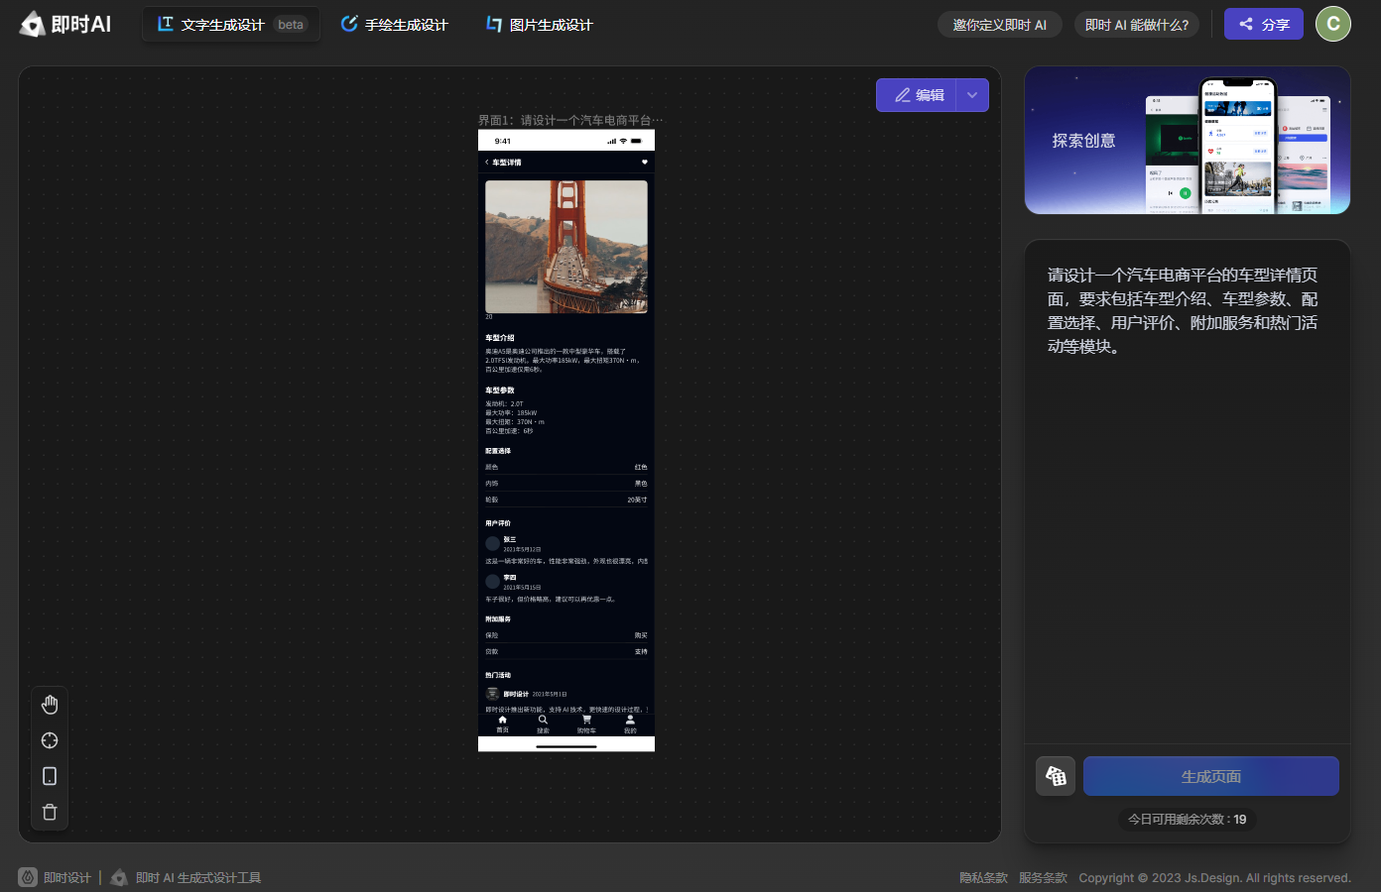
Task: Click the device frame icon
Action: pos(50,776)
